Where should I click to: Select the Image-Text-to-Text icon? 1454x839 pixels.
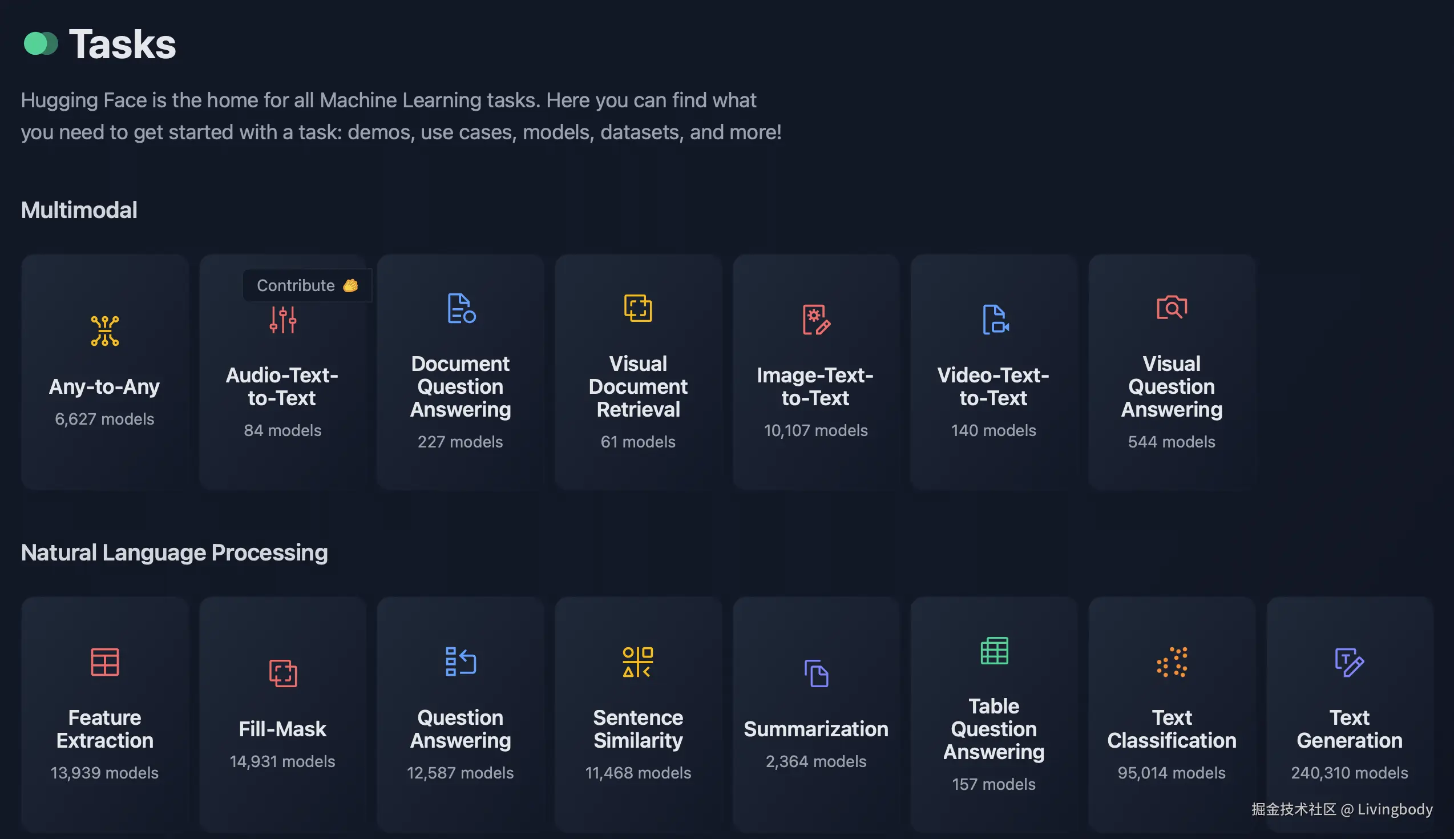click(x=816, y=320)
